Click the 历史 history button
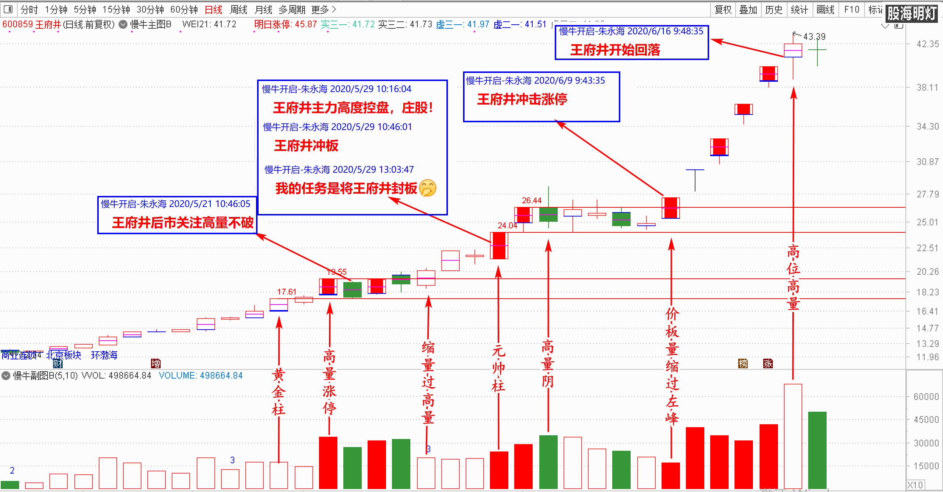 coord(774,10)
